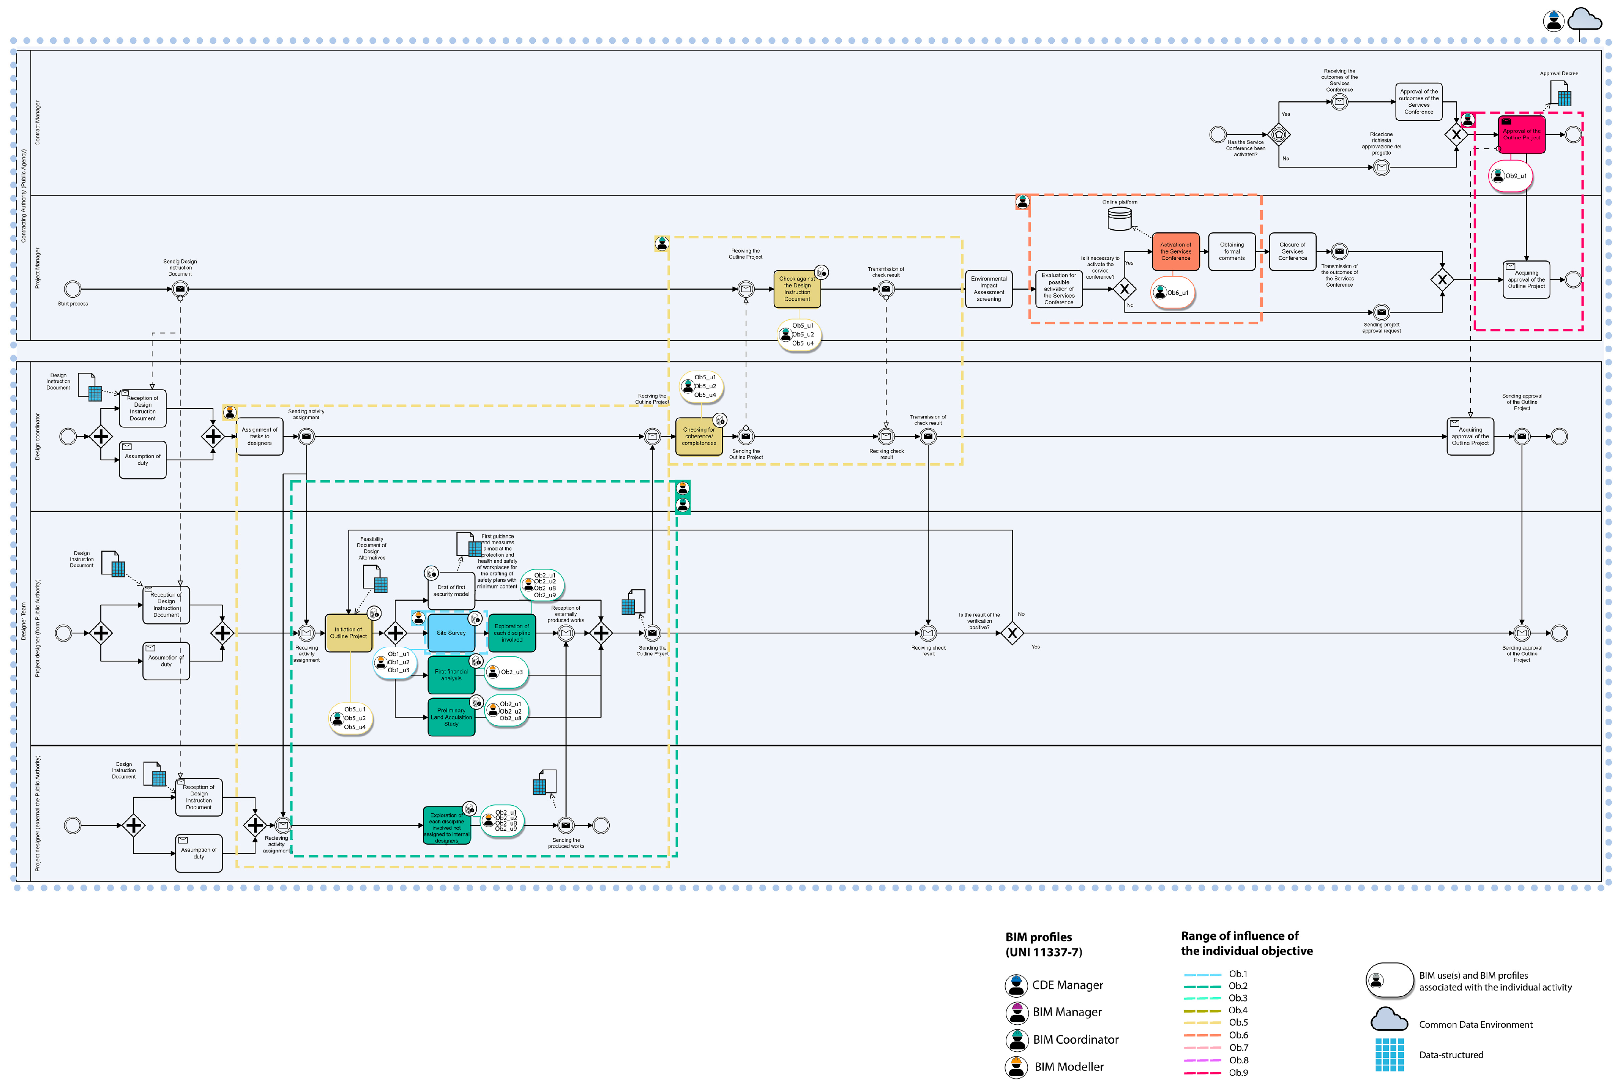Select the CDE Manager legend icon
The width and height of the screenshot is (1623, 1090).
(x=1016, y=985)
